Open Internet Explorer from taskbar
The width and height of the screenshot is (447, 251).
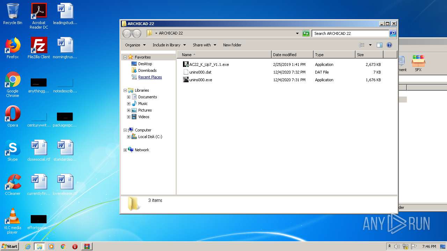(x=28, y=246)
